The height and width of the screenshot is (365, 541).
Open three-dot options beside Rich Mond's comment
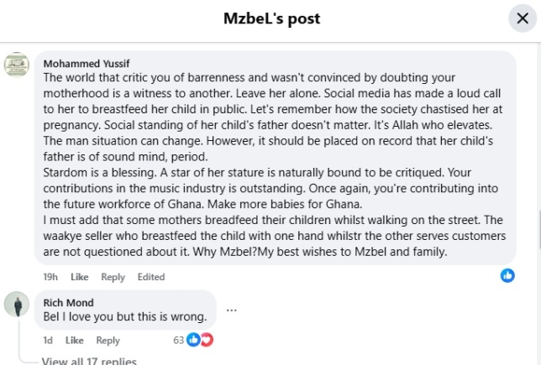coord(231,310)
